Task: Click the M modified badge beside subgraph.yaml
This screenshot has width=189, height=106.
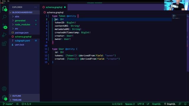Action: pos(36,41)
